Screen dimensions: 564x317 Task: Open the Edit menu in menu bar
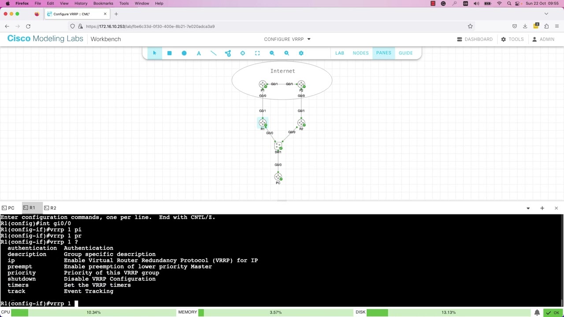point(50,4)
